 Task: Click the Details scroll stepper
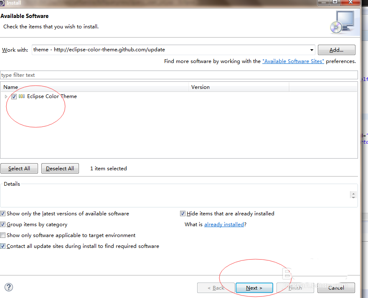point(353,195)
